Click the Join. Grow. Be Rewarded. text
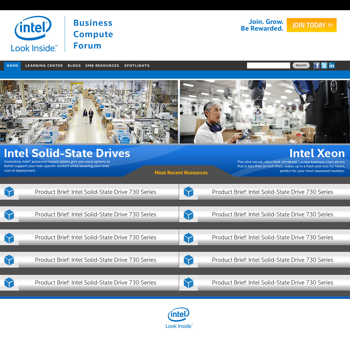The width and height of the screenshot is (350, 339). 262,25
